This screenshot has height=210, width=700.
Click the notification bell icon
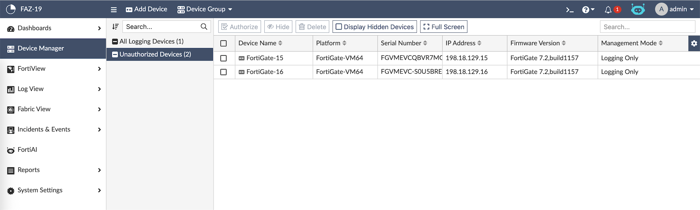[608, 10]
